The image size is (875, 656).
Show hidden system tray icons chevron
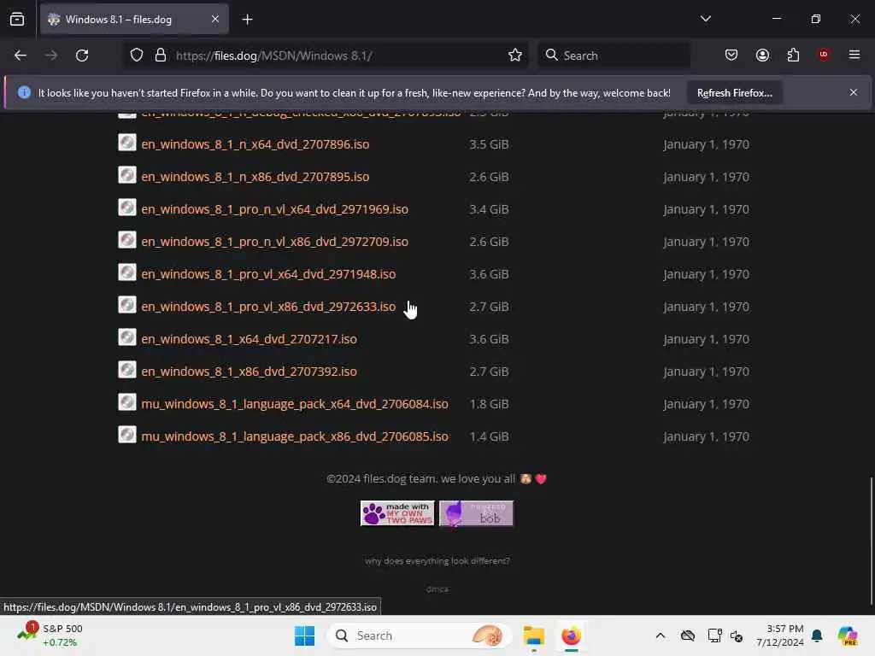(x=661, y=635)
